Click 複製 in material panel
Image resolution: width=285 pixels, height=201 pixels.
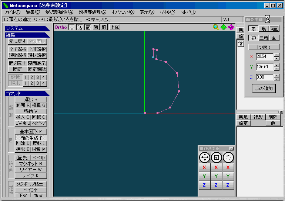coord(258,117)
